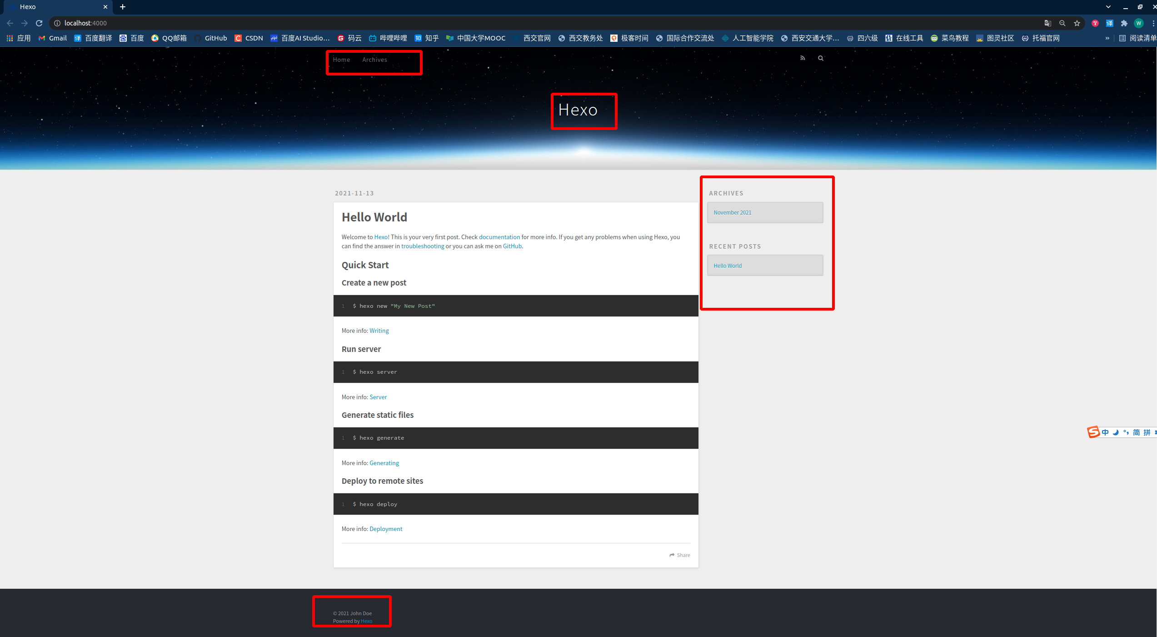
Task: Expand the hidden bookmarks overflow chevron
Action: click(1107, 38)
